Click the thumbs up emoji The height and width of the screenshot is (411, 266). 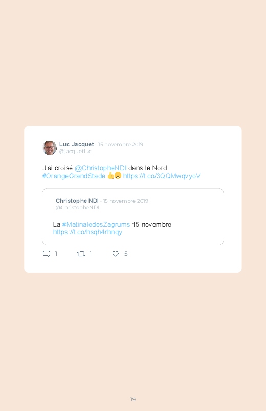(110, 176)
